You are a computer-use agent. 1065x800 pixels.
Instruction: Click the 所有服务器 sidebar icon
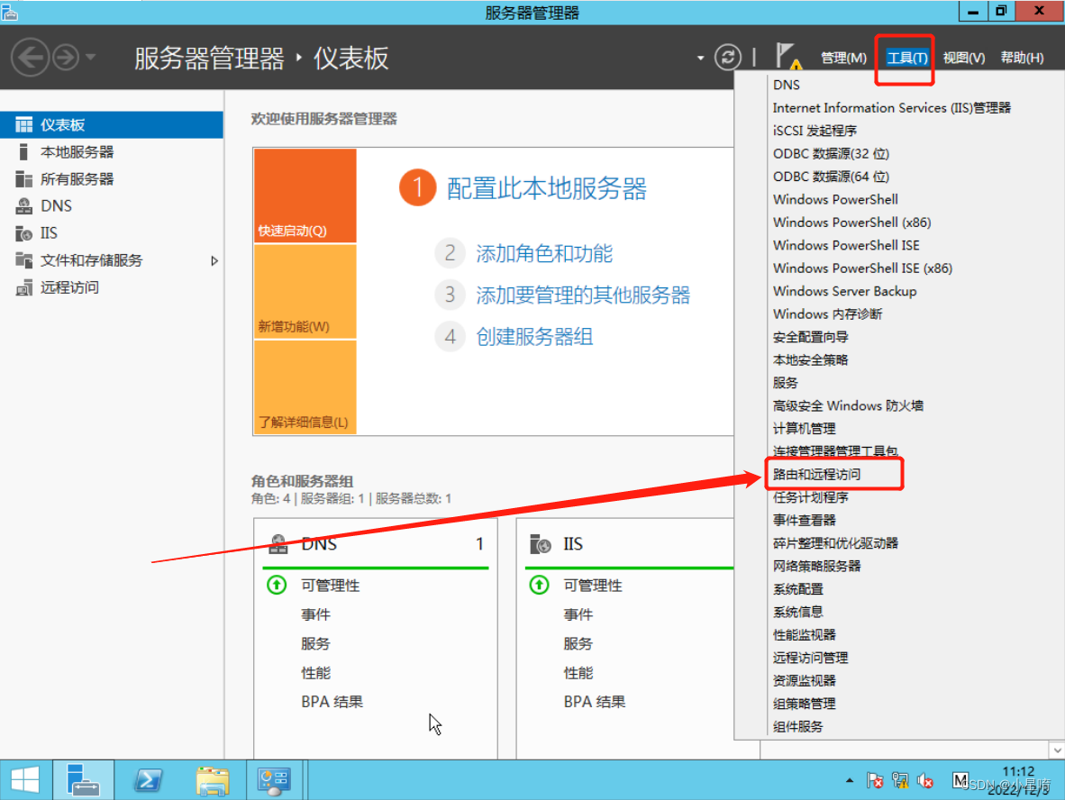[23, 178]
